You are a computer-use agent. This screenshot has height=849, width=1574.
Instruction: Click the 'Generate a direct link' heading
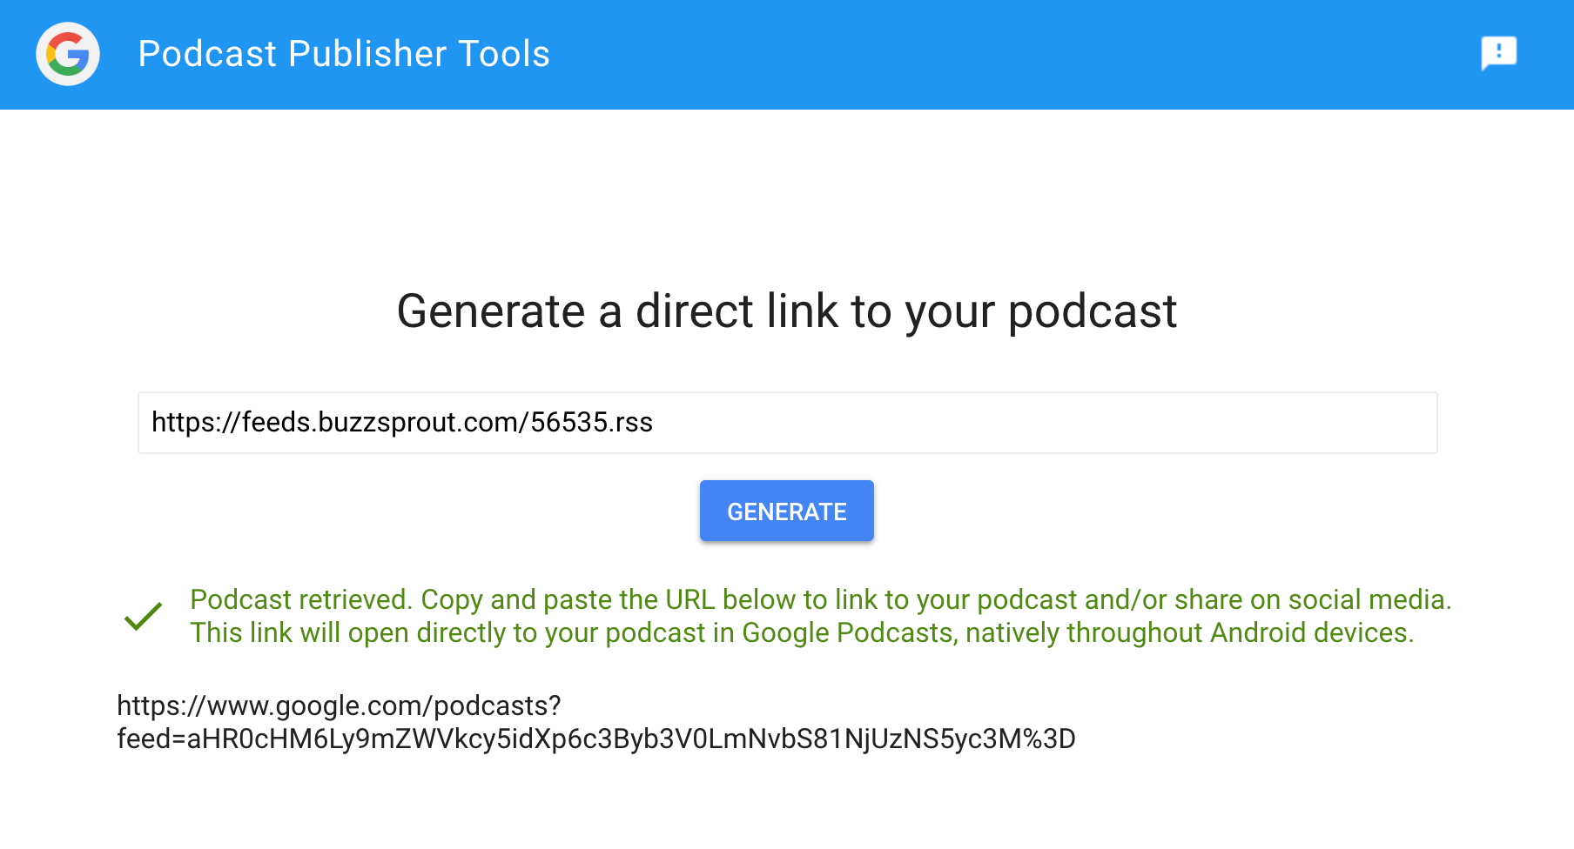[x=786, y=311]
